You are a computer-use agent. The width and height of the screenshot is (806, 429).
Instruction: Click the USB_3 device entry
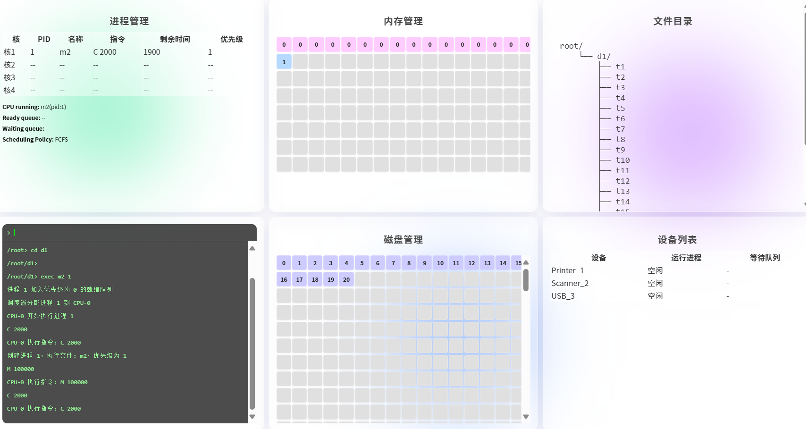tap(563, 296)
